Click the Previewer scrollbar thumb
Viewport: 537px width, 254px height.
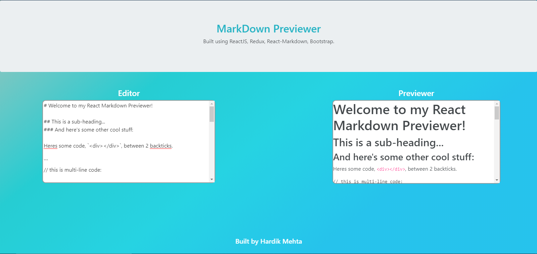coord(497,113)
